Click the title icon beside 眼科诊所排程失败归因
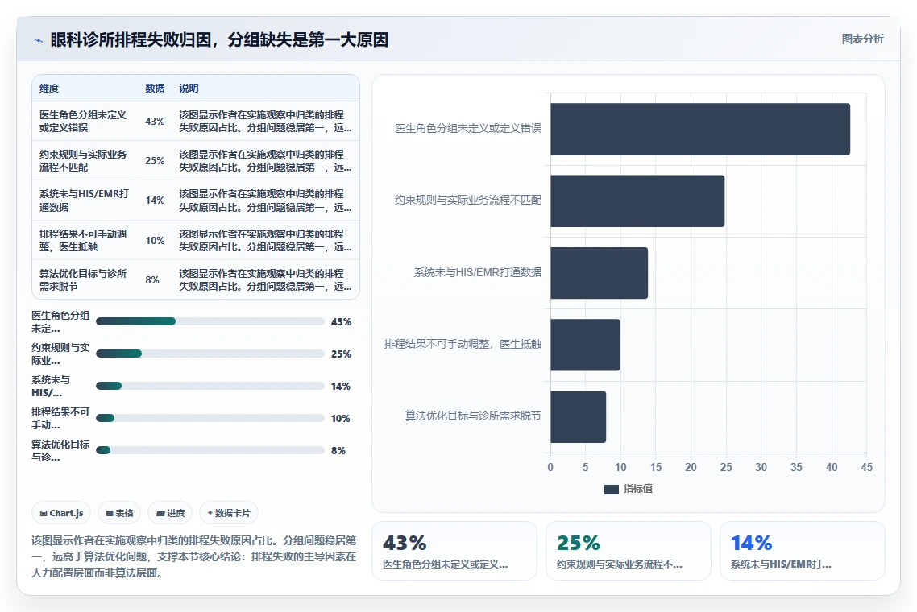917x612 pixels. pyautogui.click(x=39, y=40)
